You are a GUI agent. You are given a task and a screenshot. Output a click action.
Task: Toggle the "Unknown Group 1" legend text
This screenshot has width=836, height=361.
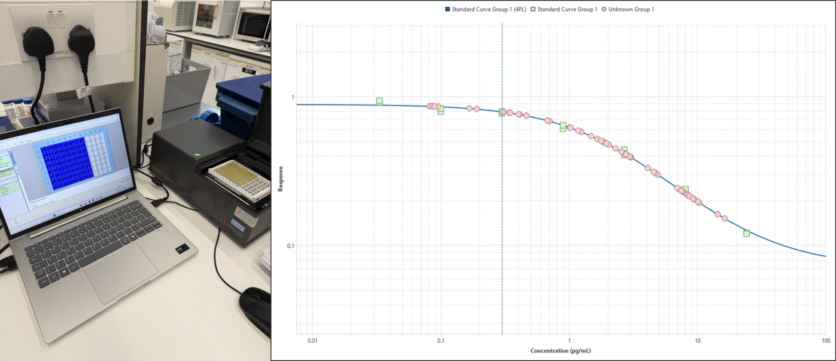(631, 9)
